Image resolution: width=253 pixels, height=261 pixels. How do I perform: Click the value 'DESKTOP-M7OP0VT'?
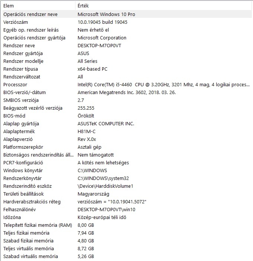coord(99,46)
